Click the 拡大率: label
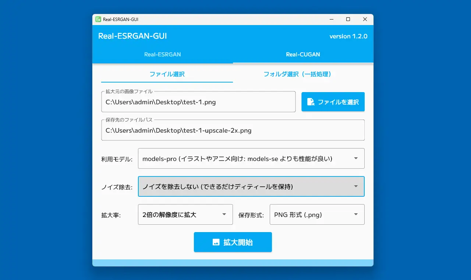The height and width of the screenshot is (280, 471). pyautogui.click(x=111, y=215)
